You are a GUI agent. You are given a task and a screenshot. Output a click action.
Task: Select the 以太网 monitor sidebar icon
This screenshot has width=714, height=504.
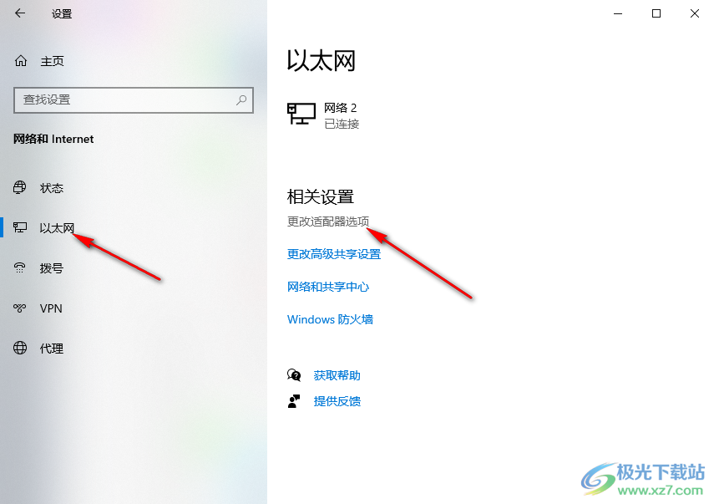(x=19, y=227)
